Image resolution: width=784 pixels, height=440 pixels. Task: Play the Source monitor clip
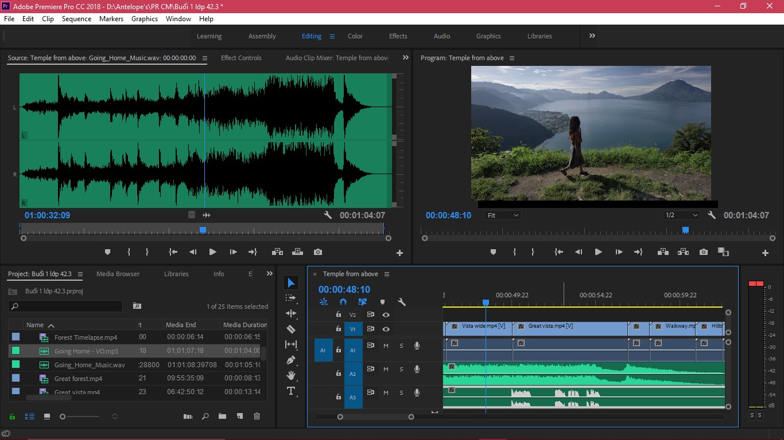(212, 252)
